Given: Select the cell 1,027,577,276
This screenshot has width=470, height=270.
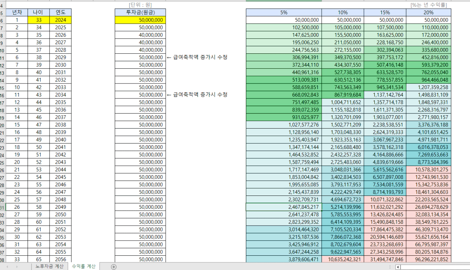Looking at the screenshot, I should (284, 125).
